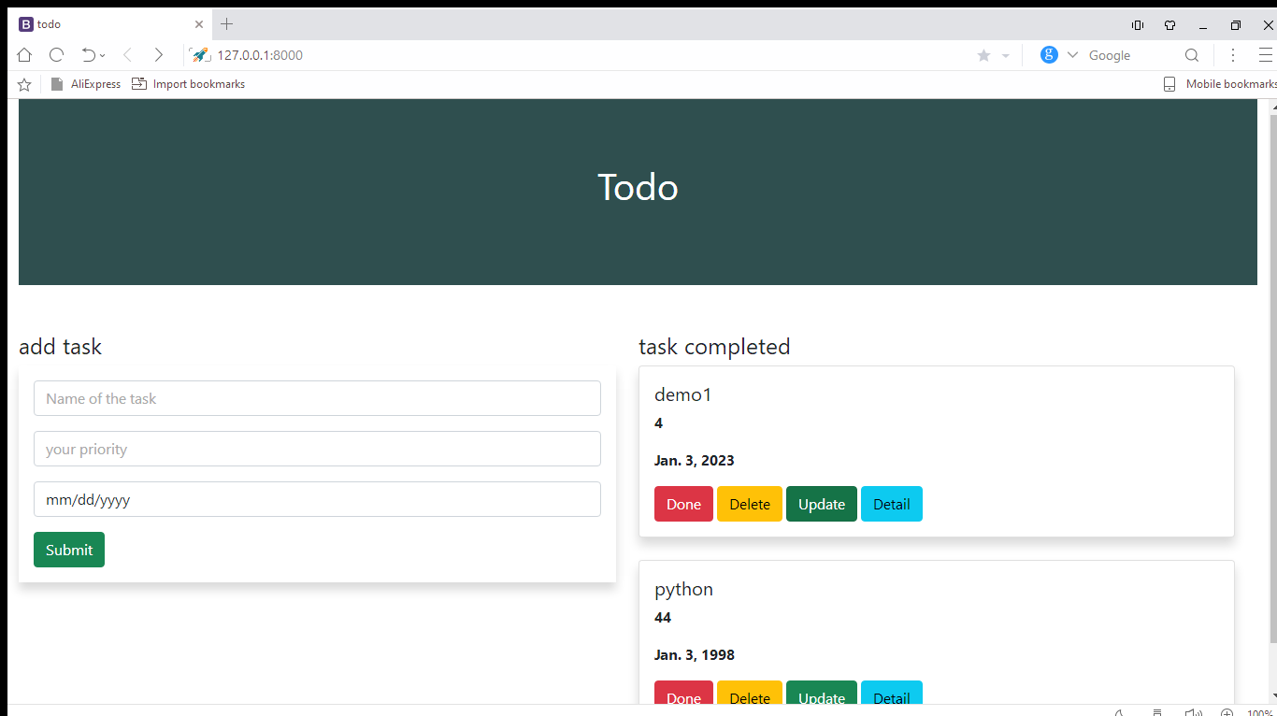The image size is (1277, 716).
Task: Click the Mobile bookmarks icon
Action: 1169,84
